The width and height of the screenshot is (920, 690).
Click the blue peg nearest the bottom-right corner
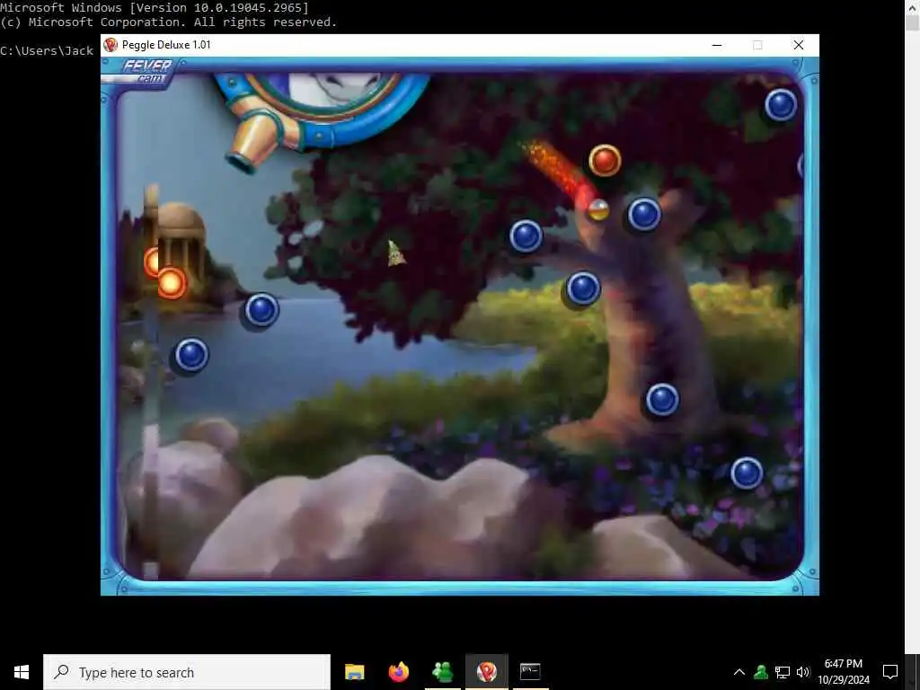tap(747, 473)
